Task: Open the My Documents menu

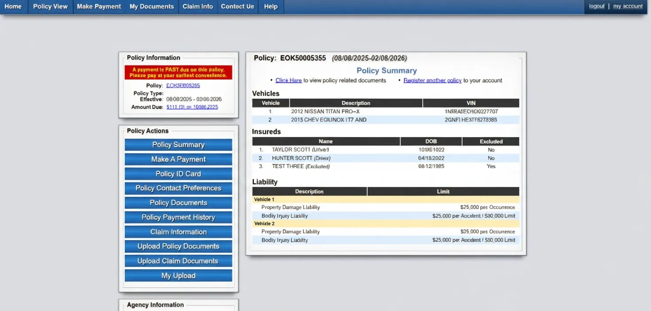Action: coord(151,6)
